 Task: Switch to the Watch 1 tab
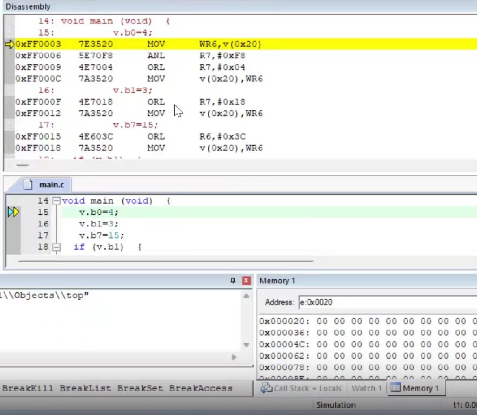[366, 388]
